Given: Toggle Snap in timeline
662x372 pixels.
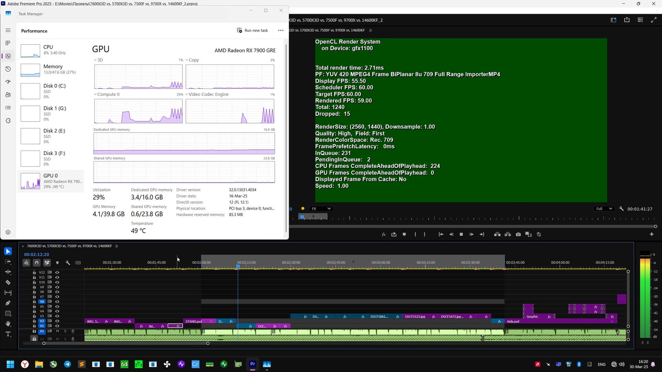Looking at the screenshot, I should (37, 262).
